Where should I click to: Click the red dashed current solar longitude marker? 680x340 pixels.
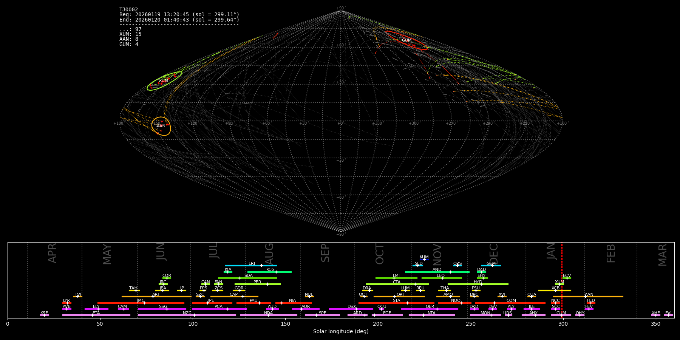[x=562, y=280]
